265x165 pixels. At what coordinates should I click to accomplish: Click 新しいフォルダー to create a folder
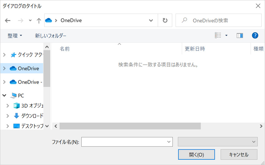[x=51, y=36]
